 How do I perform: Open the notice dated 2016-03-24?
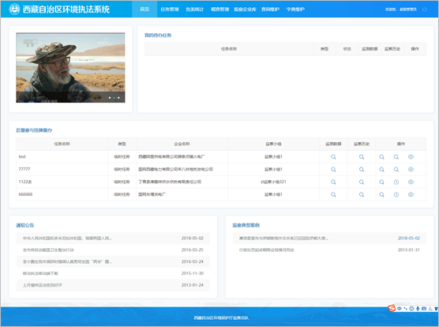113,261
